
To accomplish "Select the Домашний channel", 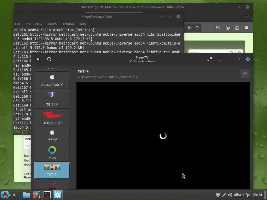I will point(52,81).
